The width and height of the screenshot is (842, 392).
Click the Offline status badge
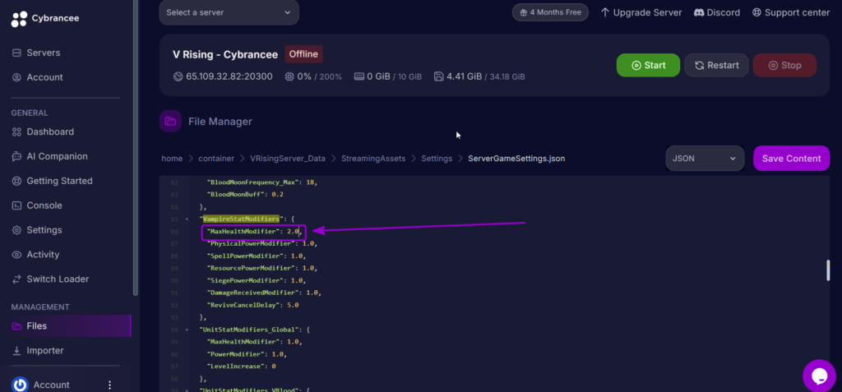(303, 53)
